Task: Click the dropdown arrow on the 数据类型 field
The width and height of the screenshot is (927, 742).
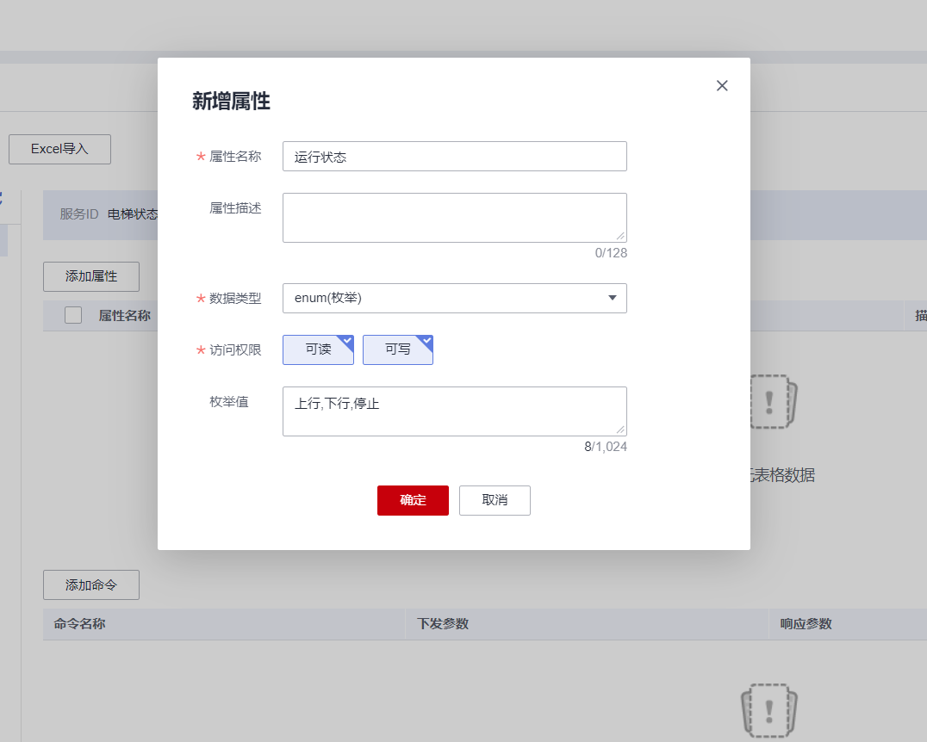Action: (613, 298)
